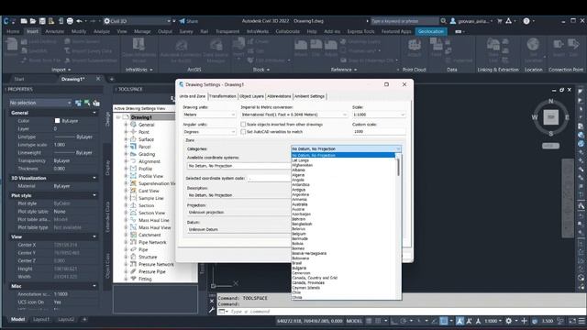Select the Pipe Network item in Toolspace tree
This screenshot has width=587, height=330.
[152, 242]
